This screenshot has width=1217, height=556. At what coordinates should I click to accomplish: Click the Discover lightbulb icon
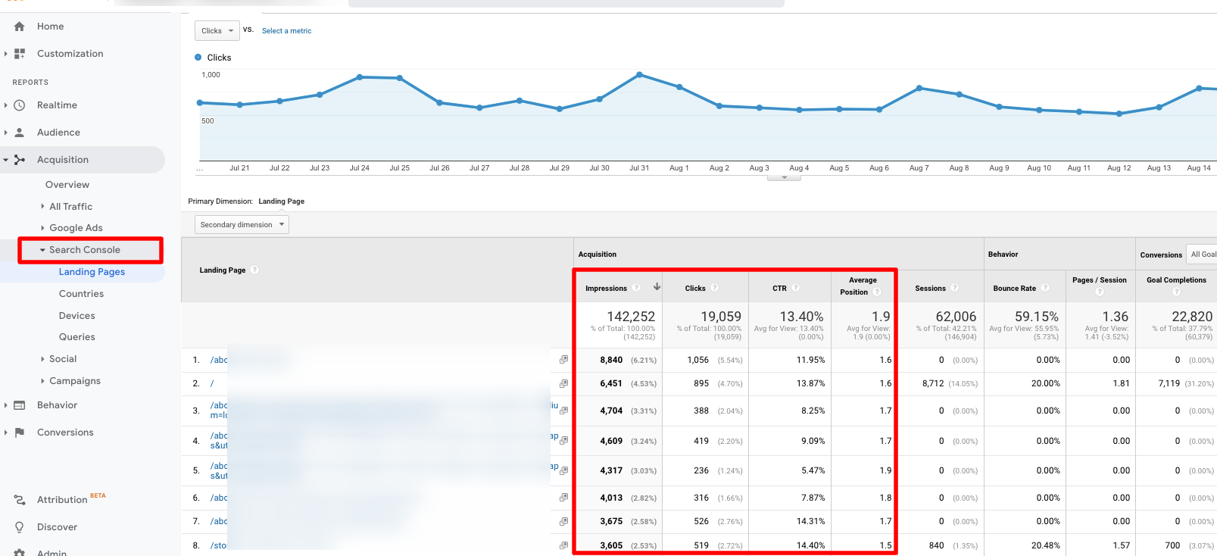tap(20, 527)
